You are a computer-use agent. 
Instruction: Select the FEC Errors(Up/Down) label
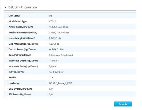point(20,94)
